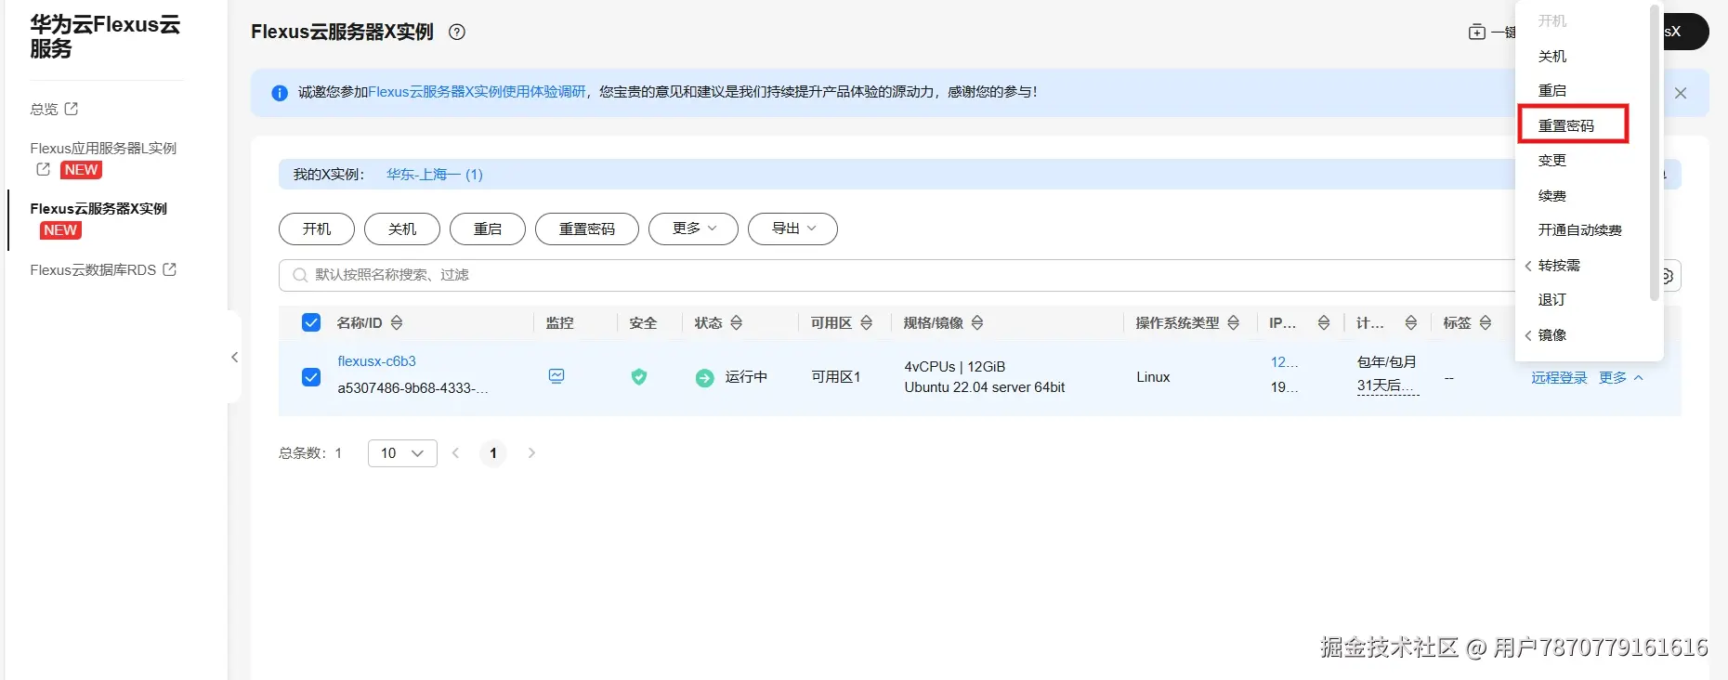Select 关机 in the dropdown menu

(1552, 57)
